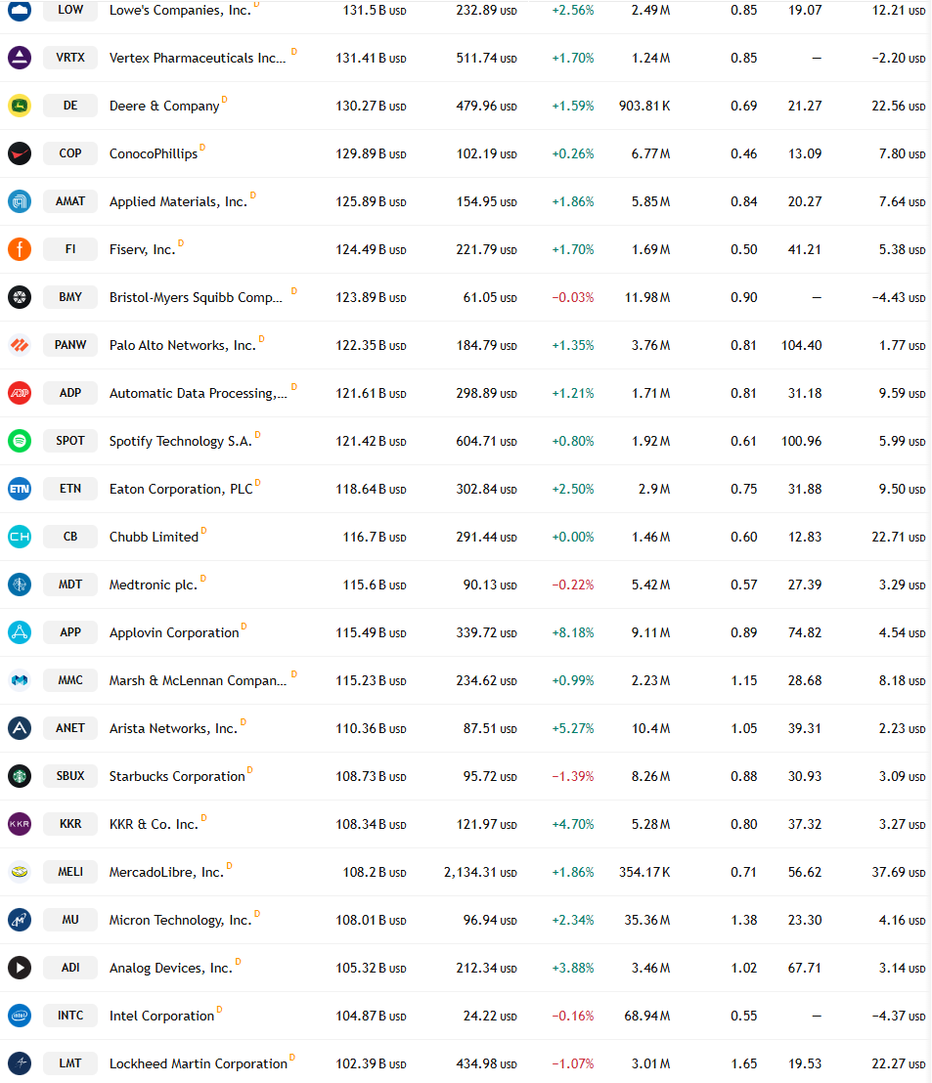
Task: Click Lockheed Martin beta value 1.65
Action: pyautogui.click(x=744, y=1063)
